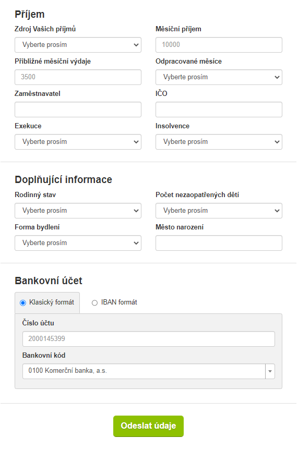
Task: Click the Bankovní kód dropdown arrow
Action: point(270,371)
